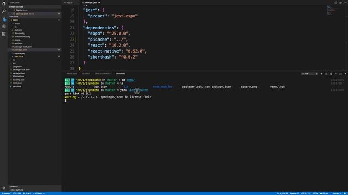Open the Search view in activity bar
The width and height of the screenshot is (348, 195).
tap(4, 11)
